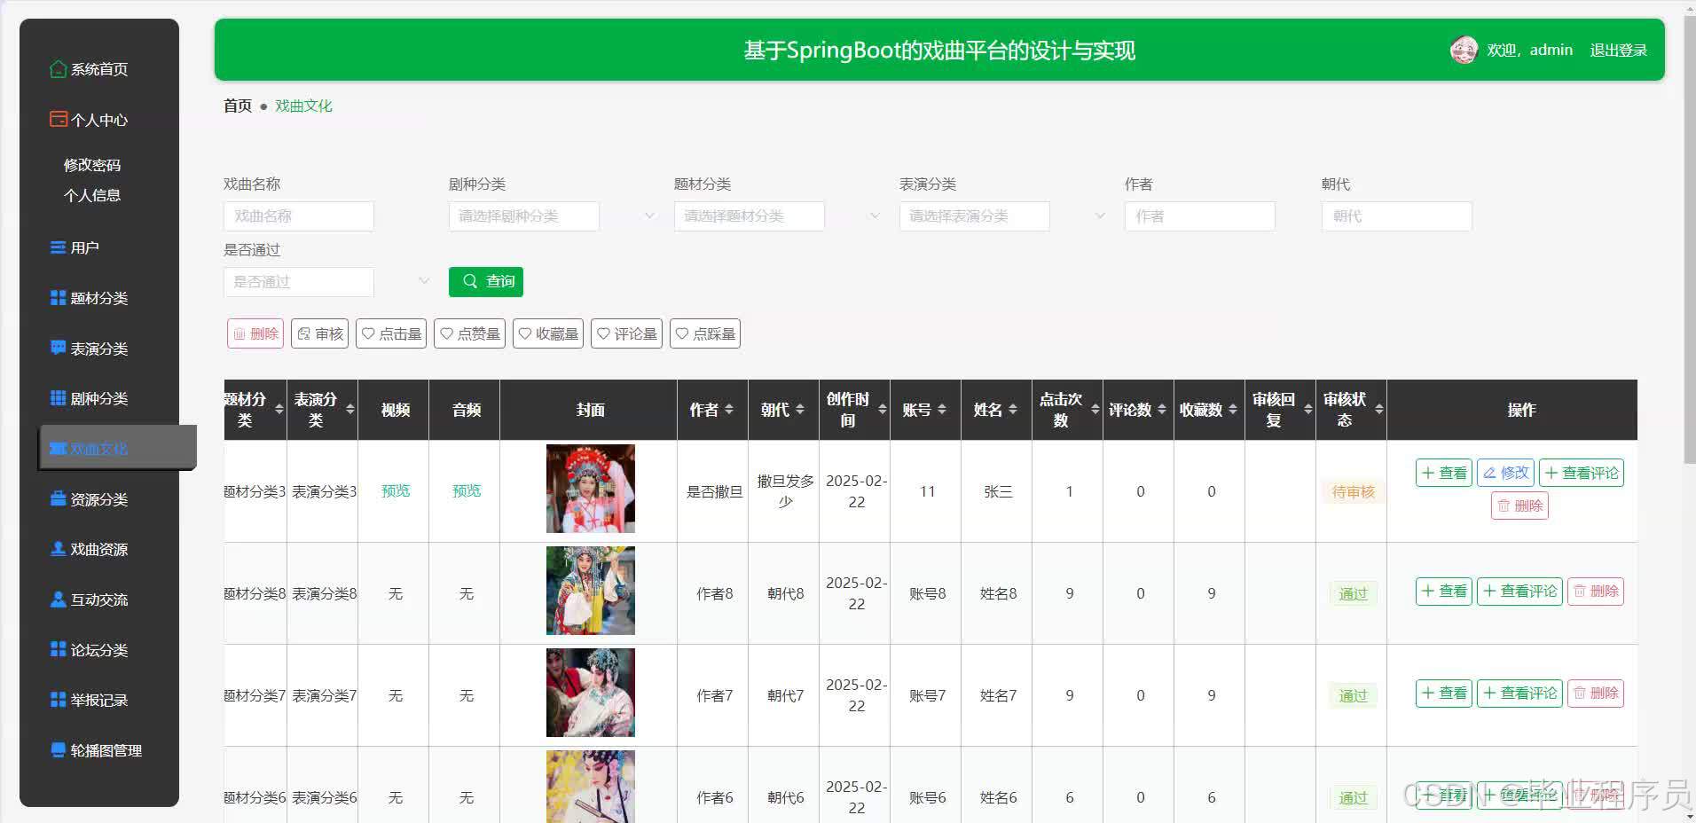Click the 退出登录 logout link
The width and height of the screenshot is (1696, 823).
[1618, 51]
